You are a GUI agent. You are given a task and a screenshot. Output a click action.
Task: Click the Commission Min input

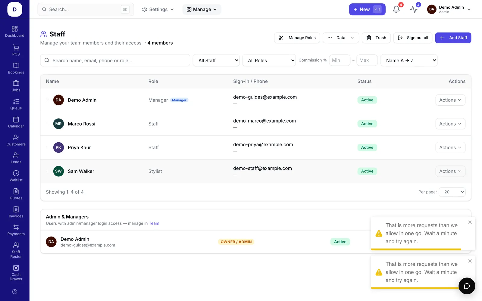point(340,60)
